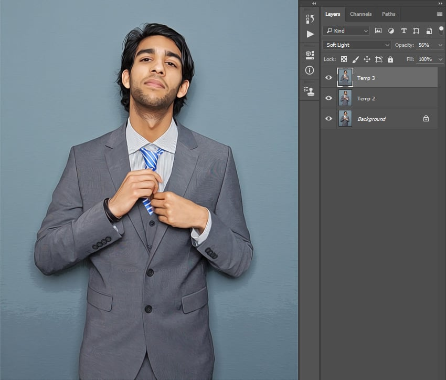Screen dimensions: 446x380
Task: Filter layers by smart objects icon
Action: (429, 31)
